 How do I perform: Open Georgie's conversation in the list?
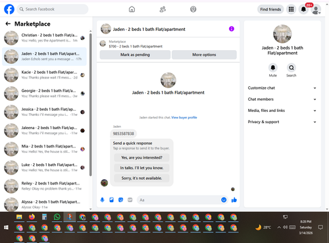(44, 94)
